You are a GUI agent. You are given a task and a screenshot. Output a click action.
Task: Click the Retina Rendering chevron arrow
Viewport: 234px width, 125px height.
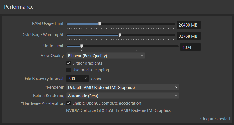coord(176,96)
